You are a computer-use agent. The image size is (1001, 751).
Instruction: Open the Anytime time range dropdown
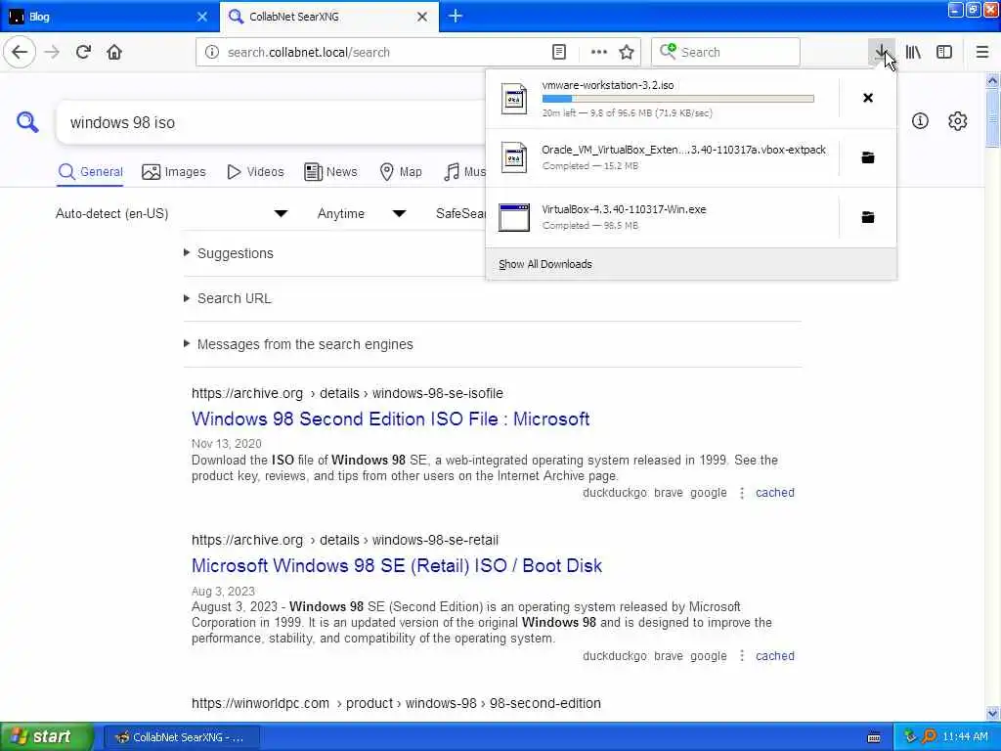[362, 213]
